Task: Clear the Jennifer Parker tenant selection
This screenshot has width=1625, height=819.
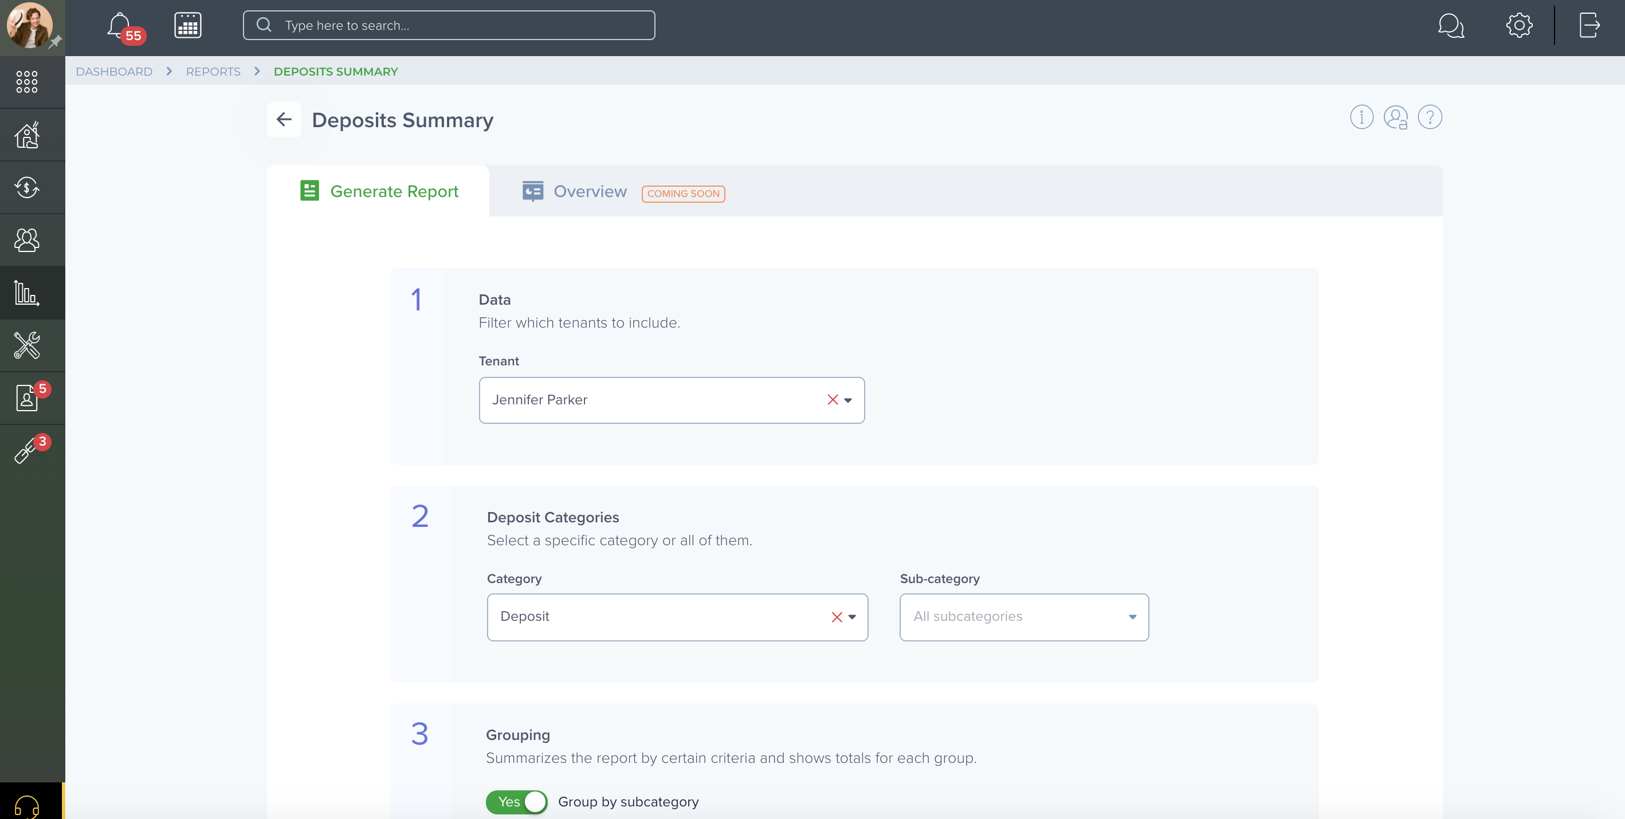Action: (832, 400)
